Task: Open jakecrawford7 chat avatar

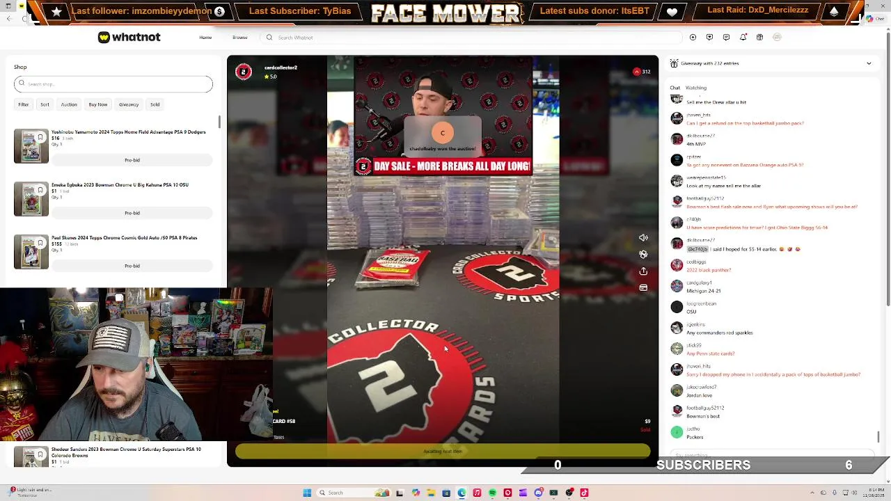Action: [x=677, y=390]
